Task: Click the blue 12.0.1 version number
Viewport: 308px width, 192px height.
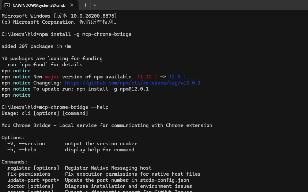Action: tap(177, 77)
